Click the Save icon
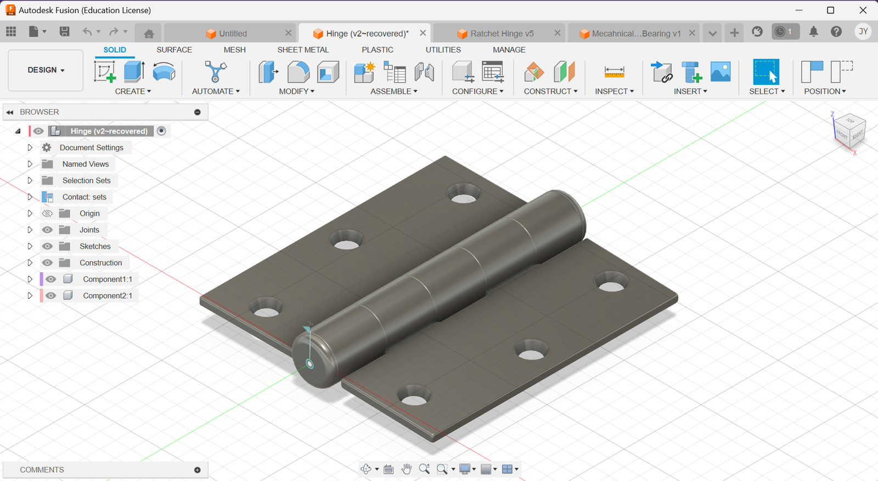Screen dimensions: 878x481 64,32
